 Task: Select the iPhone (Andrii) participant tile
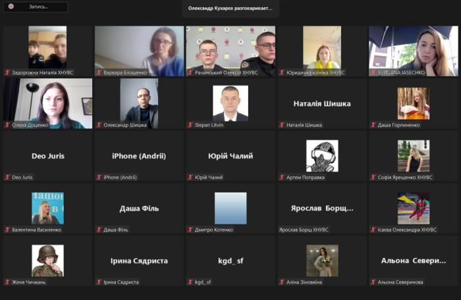pyautogui.click(x=139, y=156)
